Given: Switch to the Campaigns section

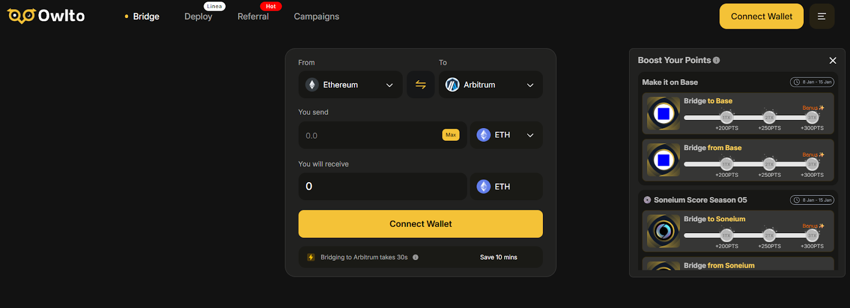Looking at the screenshot, I should pos(316,16).
